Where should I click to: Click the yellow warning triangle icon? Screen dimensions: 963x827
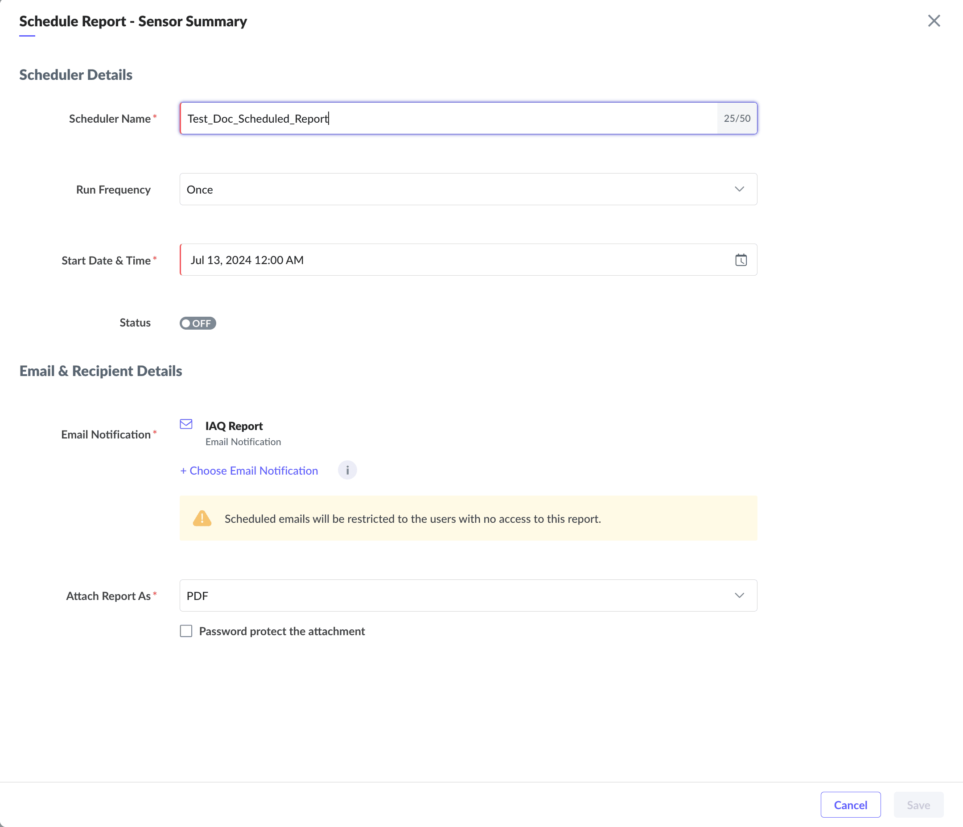[x=202, y=518]
